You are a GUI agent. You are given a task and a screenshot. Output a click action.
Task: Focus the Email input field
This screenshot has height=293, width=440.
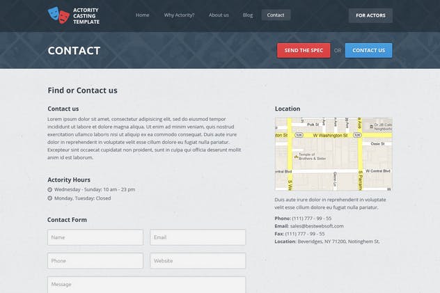tap(198, 237)
